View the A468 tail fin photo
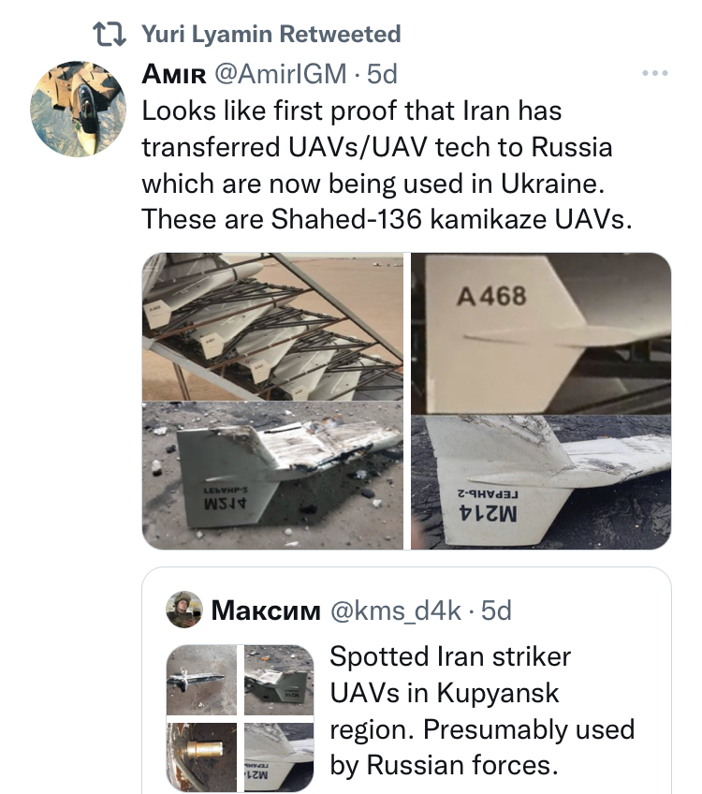 click(x=541, y=333)
